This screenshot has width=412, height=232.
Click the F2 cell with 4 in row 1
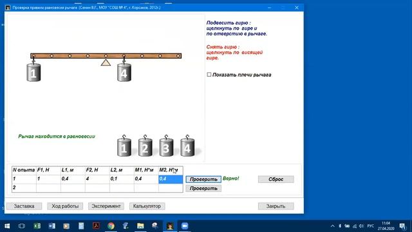(x=97, y=179)
